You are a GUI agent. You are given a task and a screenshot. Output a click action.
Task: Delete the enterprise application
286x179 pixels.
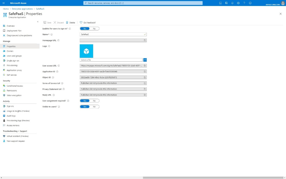pyautogui.click(x=70, y=23)
